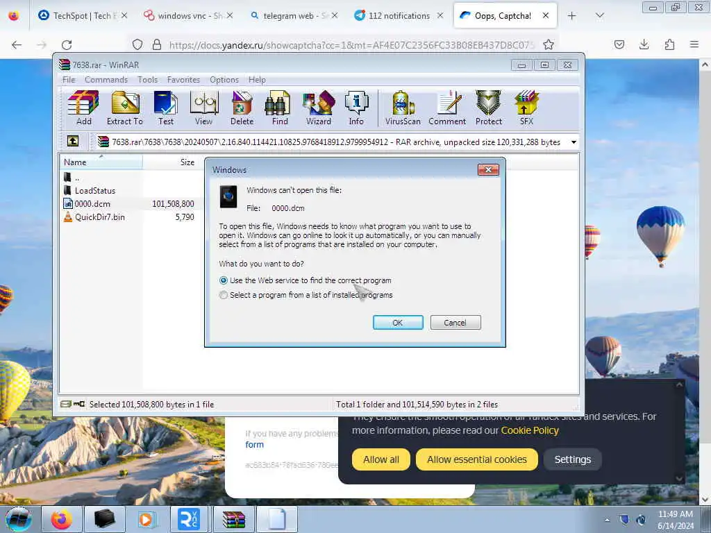Select the parent .. folder entry
The image size is (711, 533).
coord(72,177)
